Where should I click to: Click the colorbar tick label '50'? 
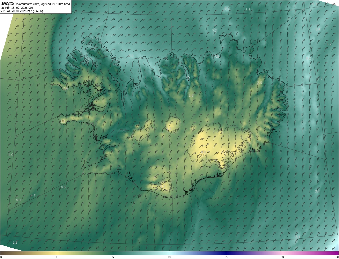click(337, 257)
